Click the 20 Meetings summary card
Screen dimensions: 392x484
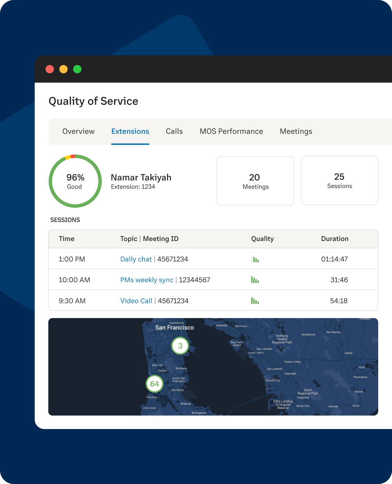coord(255,180)
